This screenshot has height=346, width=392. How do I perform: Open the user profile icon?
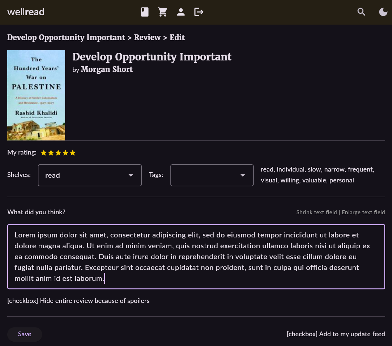pyautogui.click(x=181, y=12)
